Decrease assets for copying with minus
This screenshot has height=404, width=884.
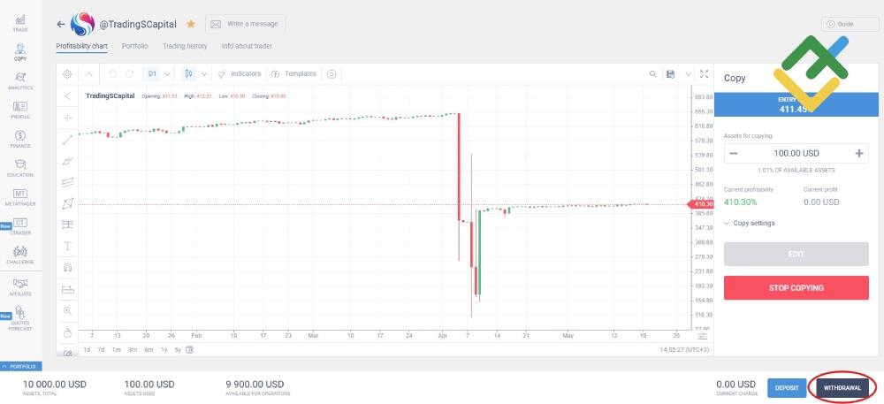[733, 153]
